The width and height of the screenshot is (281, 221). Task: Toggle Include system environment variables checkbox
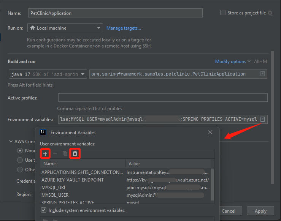(44, 210)
